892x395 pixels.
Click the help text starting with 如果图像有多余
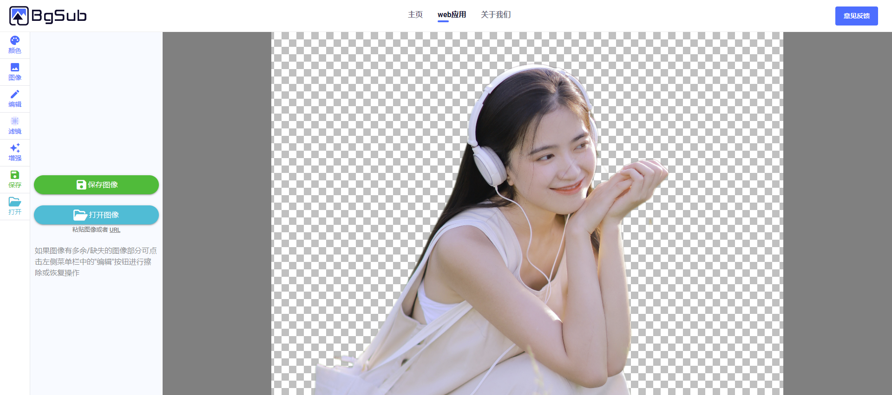pos(96,261)
